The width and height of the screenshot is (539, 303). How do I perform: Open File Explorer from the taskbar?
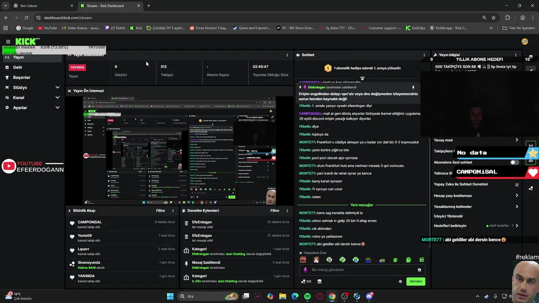[x=283, y=296]
